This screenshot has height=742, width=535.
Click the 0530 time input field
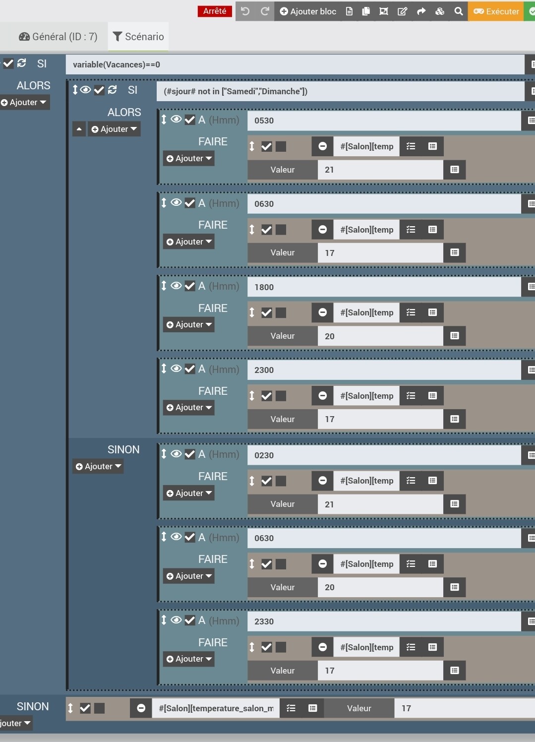pos(384,121)
